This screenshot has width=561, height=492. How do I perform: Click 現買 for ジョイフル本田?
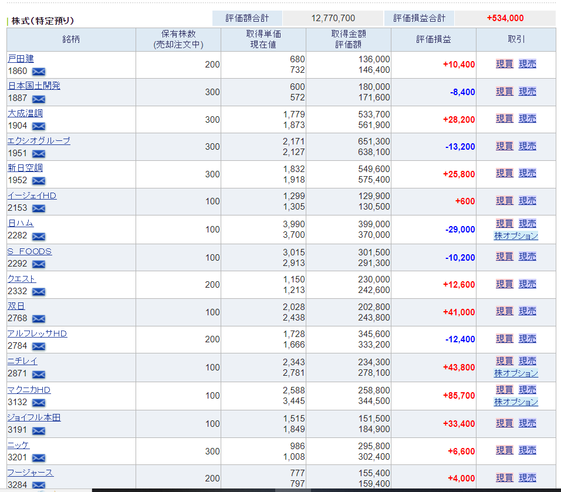(x=505, y=423)
